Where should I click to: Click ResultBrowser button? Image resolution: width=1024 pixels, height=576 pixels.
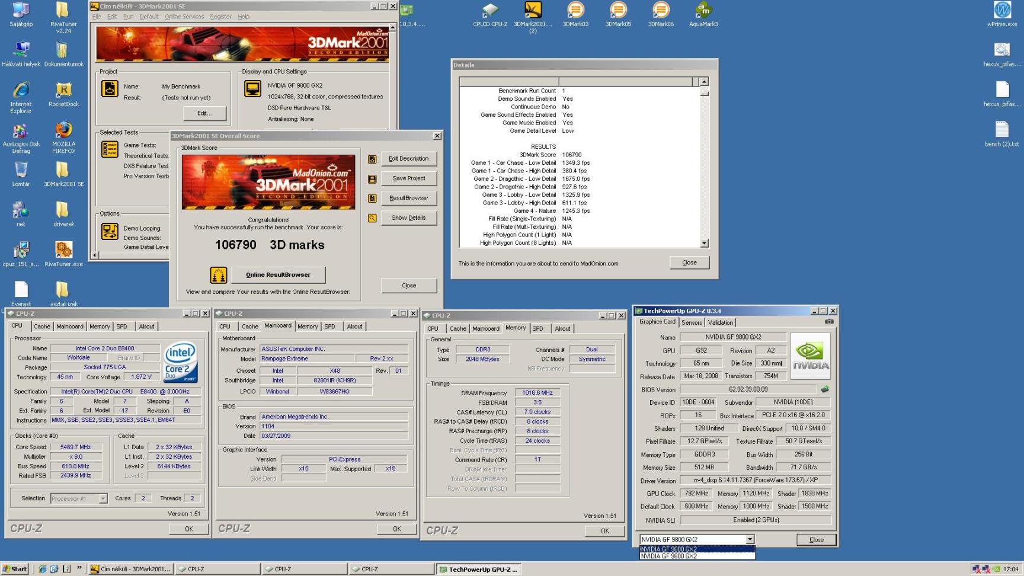[408, 198]
